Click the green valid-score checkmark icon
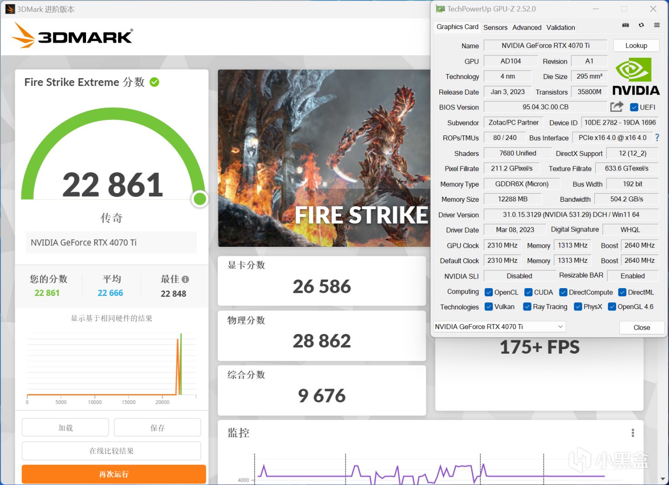Screen dimensions: 669x485 coord(154,82)
